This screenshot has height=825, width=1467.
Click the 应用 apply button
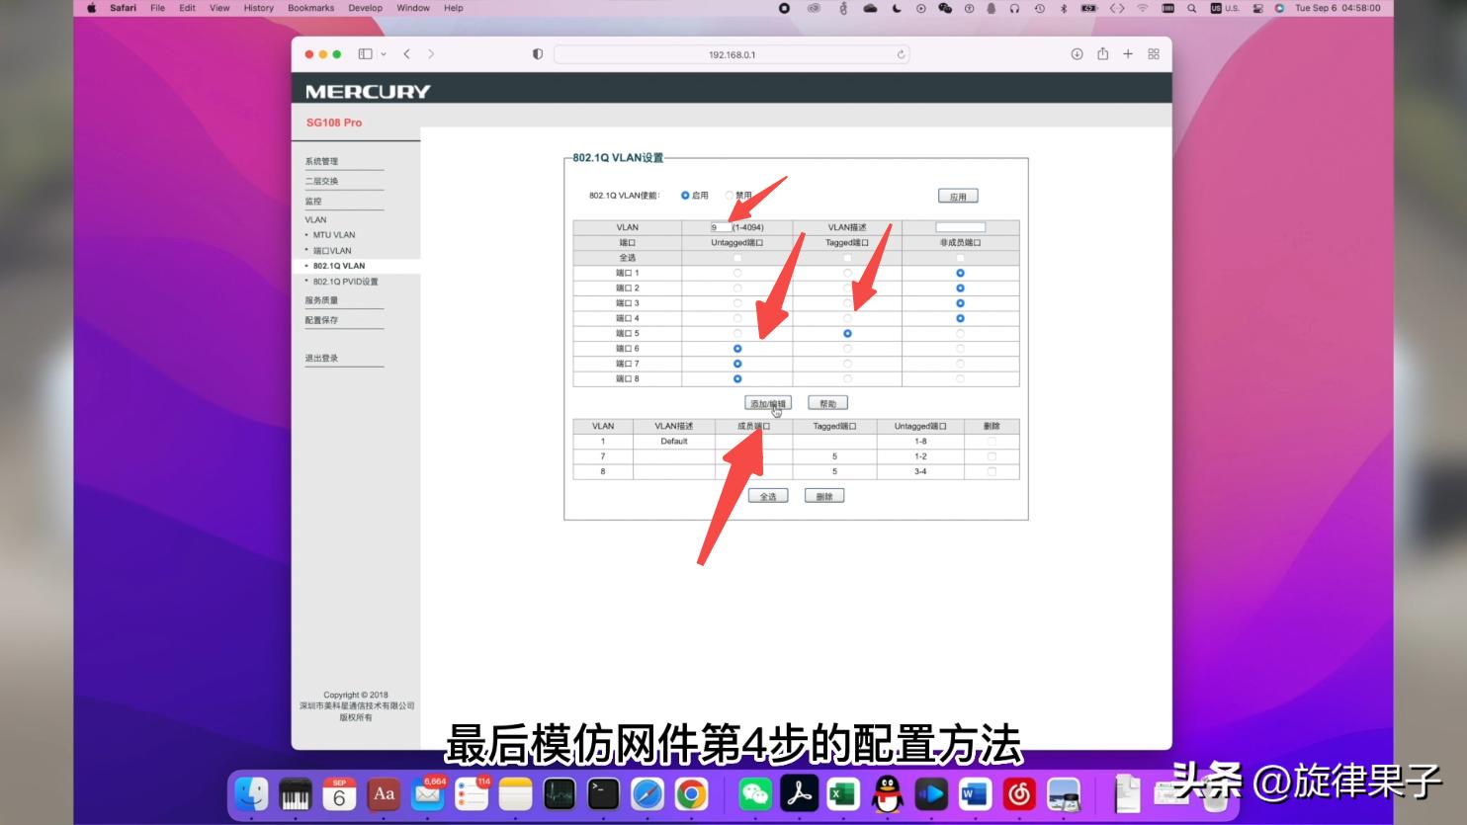[x=957, y=195]
